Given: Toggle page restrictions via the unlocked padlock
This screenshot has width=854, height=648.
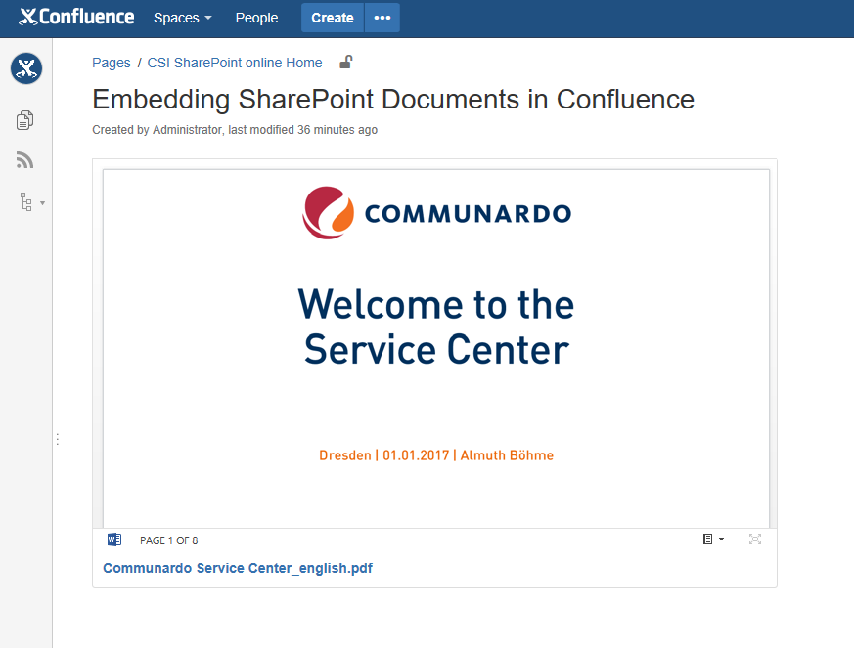Looking at the screenshot, I should pyautogui.click(x=345, y=63).
